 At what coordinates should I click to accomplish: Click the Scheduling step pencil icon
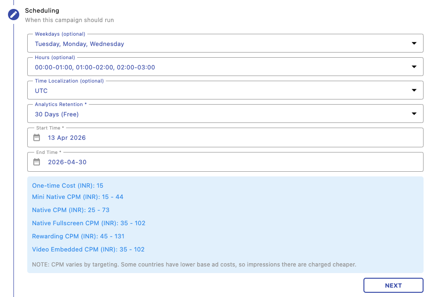14,15
